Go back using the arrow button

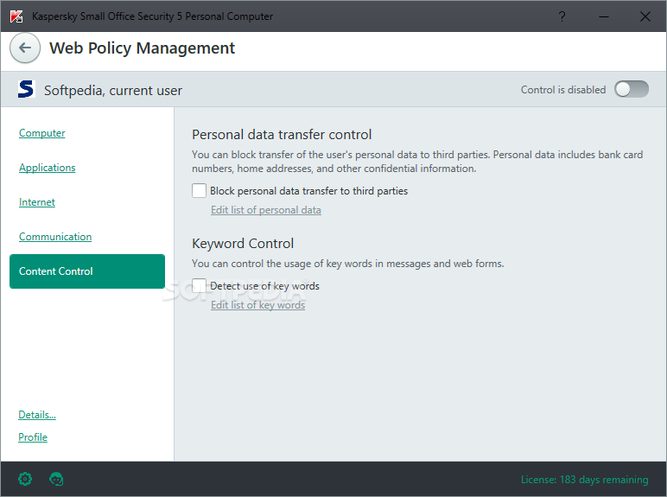(25, 48)
